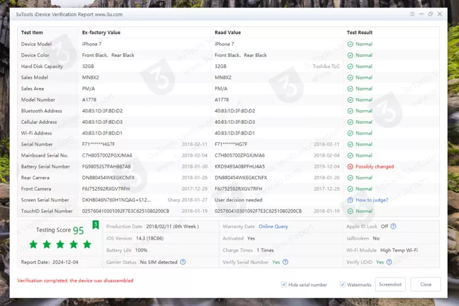Click the ex-factory Device Color Front Black, Rear Black

108,56
